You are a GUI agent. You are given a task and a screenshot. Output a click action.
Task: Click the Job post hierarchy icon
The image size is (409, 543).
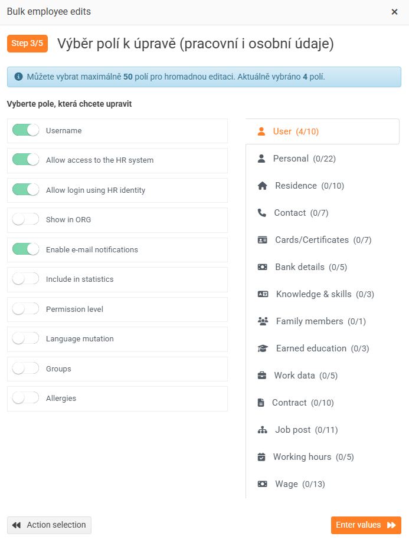(263, 430)
